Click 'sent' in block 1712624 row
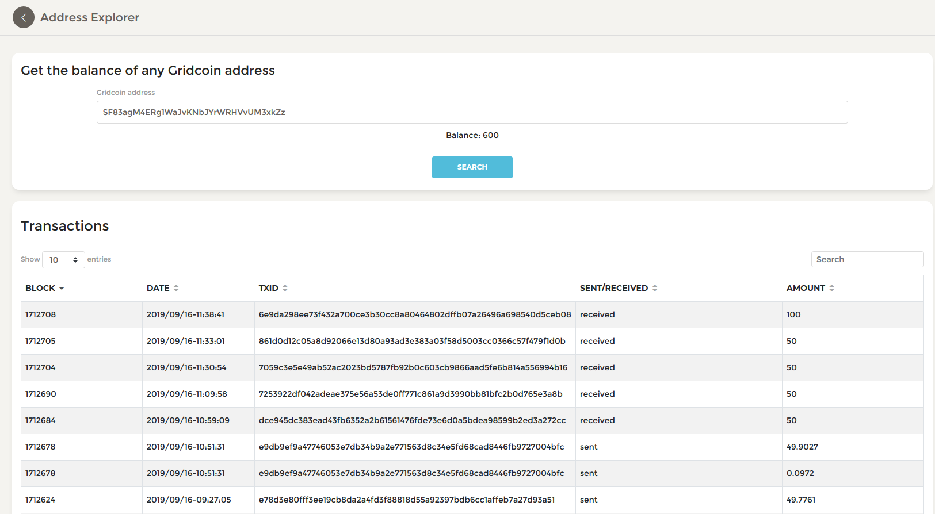Image resolution: width=935 pixels, height=514 pixels. (589, 500)
